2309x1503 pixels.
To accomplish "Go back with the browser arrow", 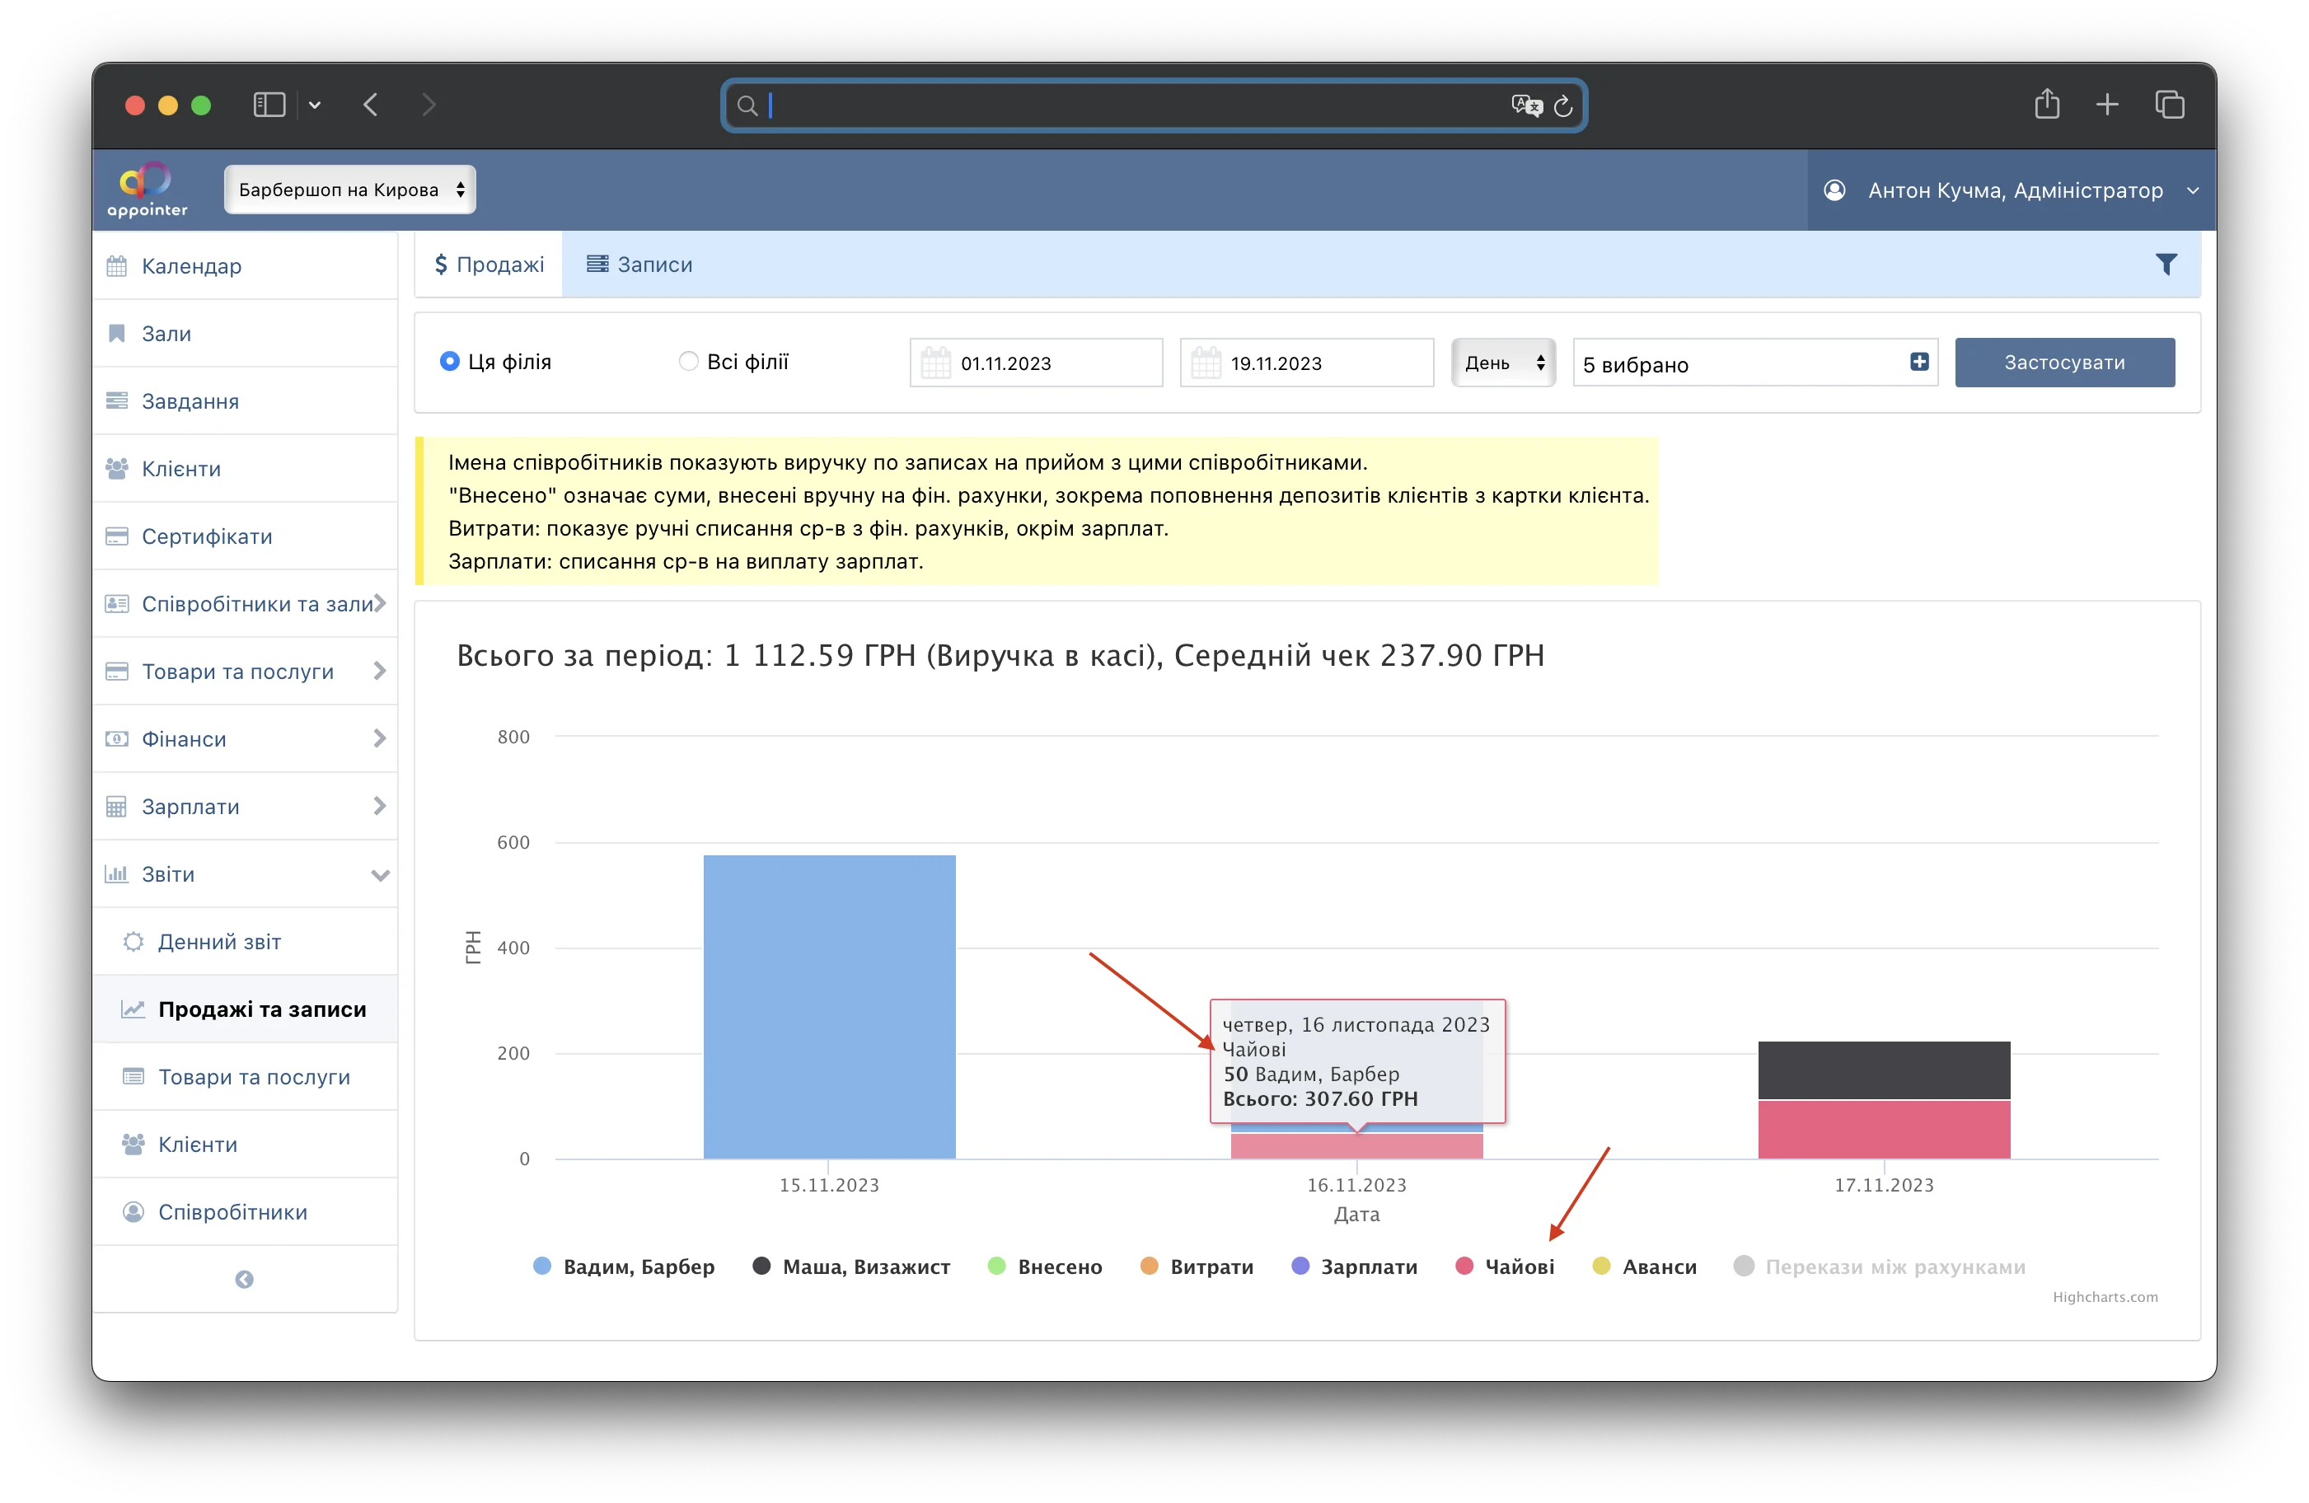I will coord(371,105).
